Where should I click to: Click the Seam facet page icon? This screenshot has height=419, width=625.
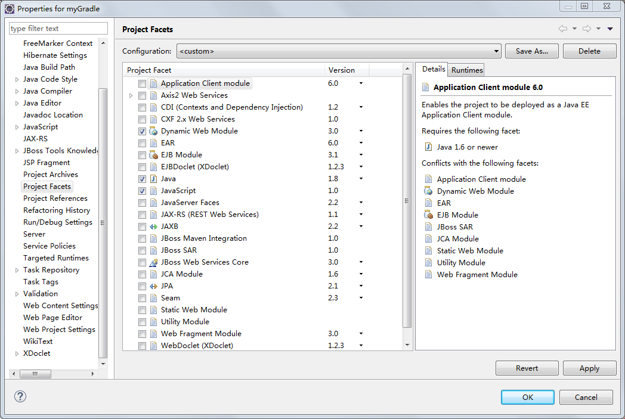(x=153, y=299)
